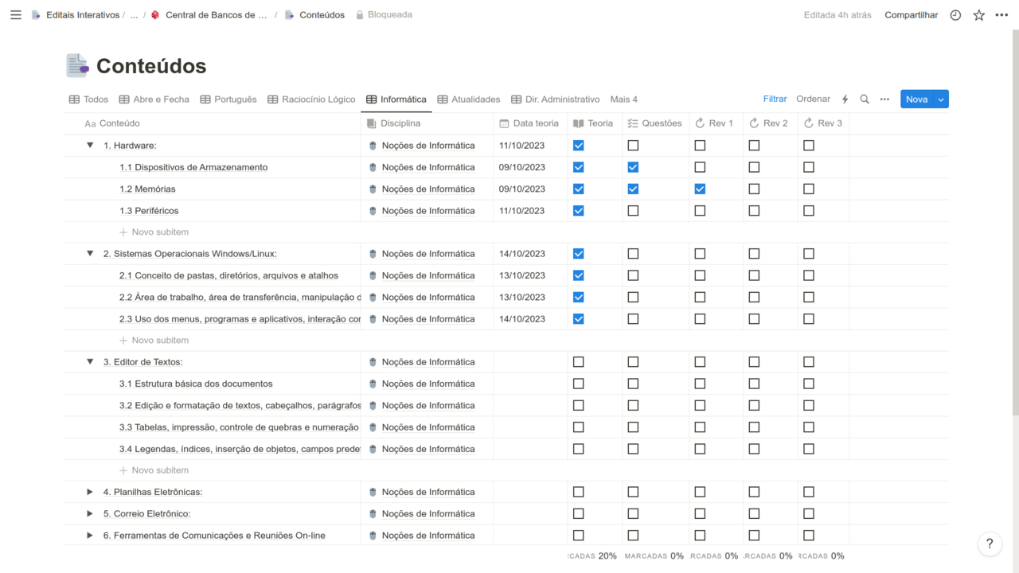Open the page options three-dot menu
This screenshot has width=1019, height=573.
(1001, 15)
